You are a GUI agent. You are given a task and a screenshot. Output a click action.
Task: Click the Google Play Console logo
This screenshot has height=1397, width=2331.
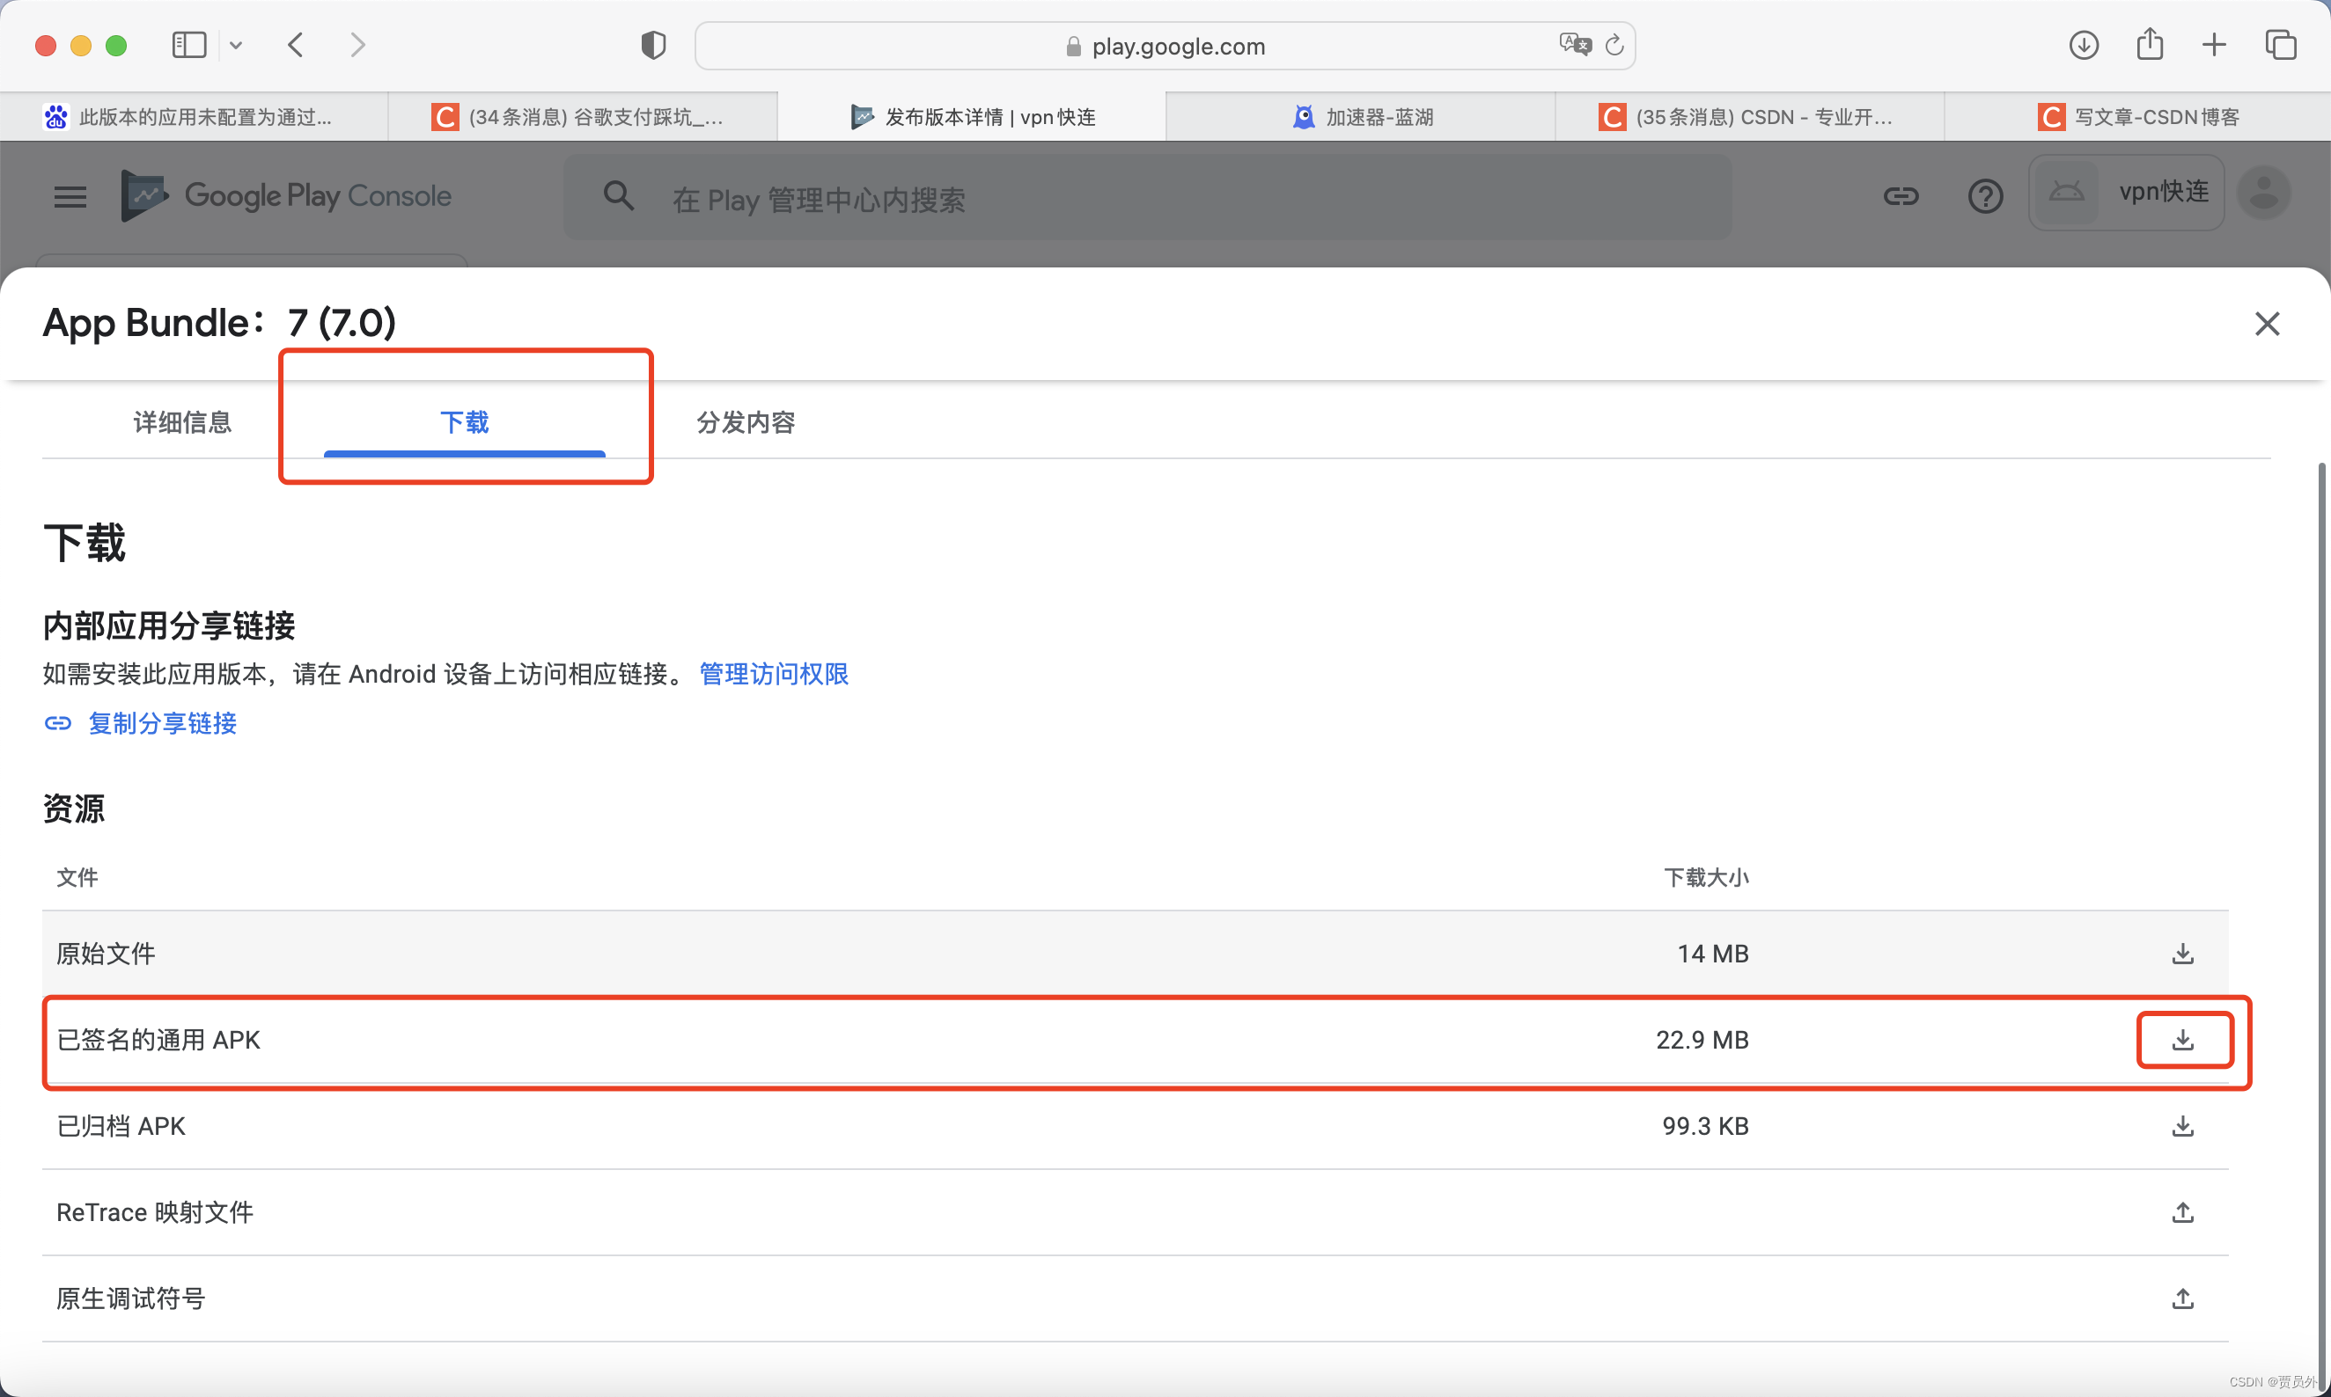click(x=286, y=196)
